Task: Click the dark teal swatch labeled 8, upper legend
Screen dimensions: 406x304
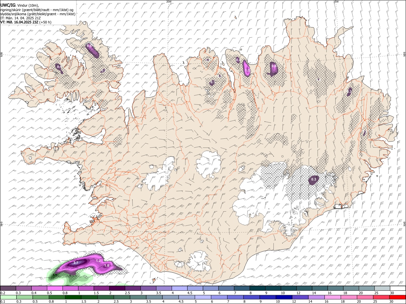Action: 257,288
